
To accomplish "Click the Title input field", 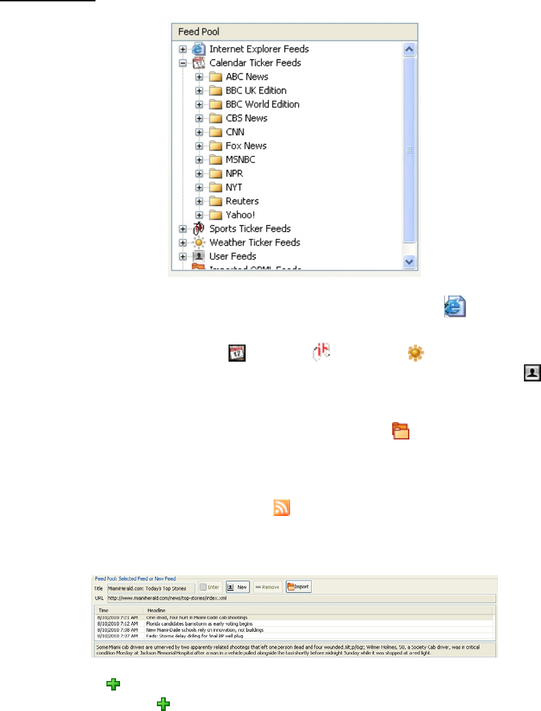I will [151, 589].
